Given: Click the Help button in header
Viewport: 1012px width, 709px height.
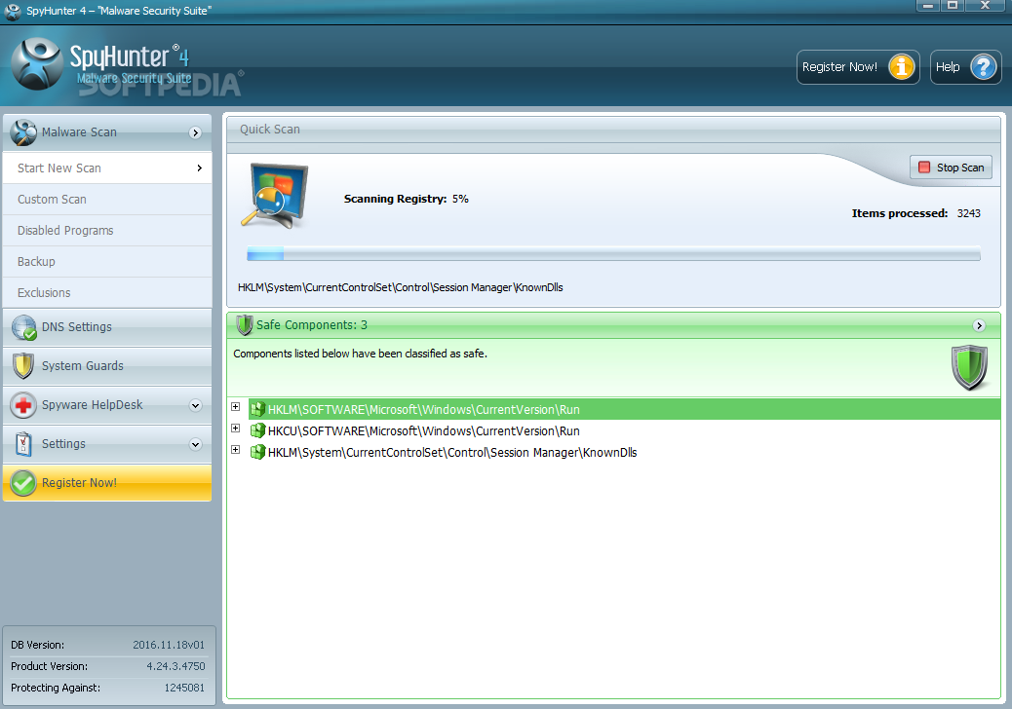Looking at the screenshot, I should coord(965,67).
